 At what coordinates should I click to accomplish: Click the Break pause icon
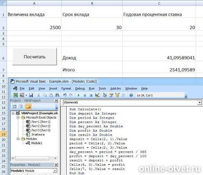pos(85,95)
